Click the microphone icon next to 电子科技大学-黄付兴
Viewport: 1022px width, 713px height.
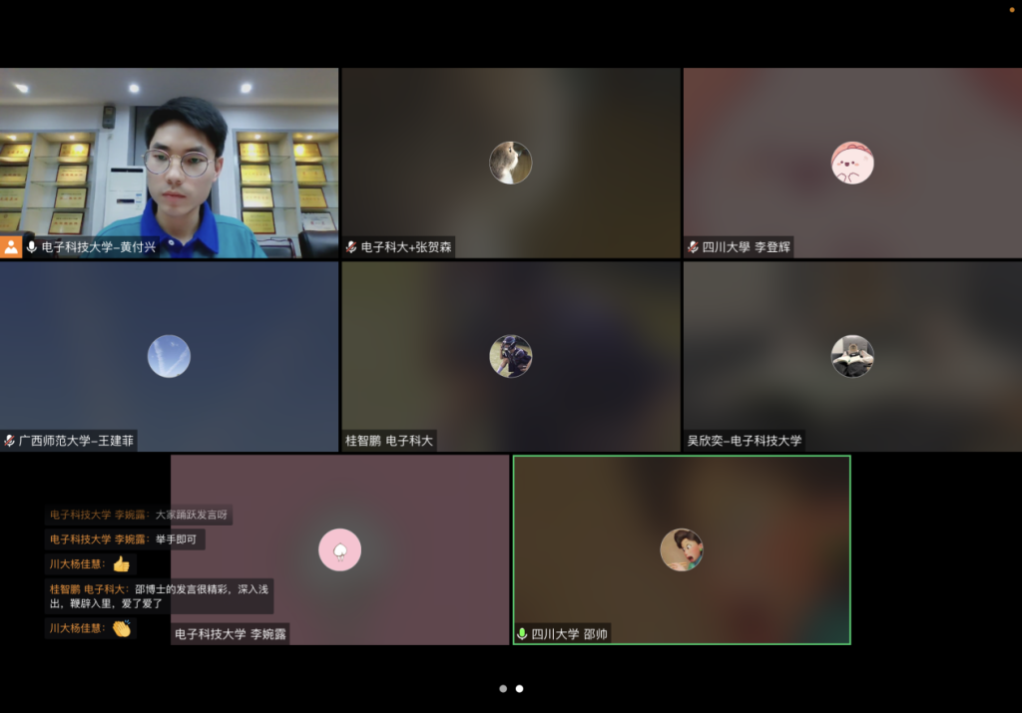32,247
